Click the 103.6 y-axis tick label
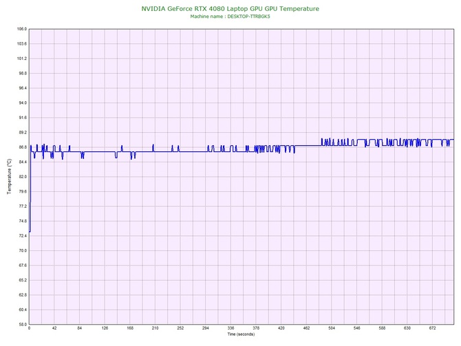The image size is (461, 346). pyautogui.click(x=22, y=44)
